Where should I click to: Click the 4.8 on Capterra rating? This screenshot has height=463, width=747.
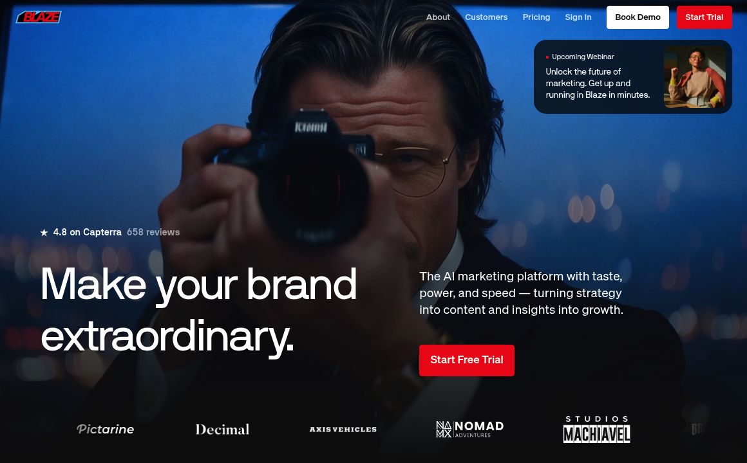tap(87, 232)
